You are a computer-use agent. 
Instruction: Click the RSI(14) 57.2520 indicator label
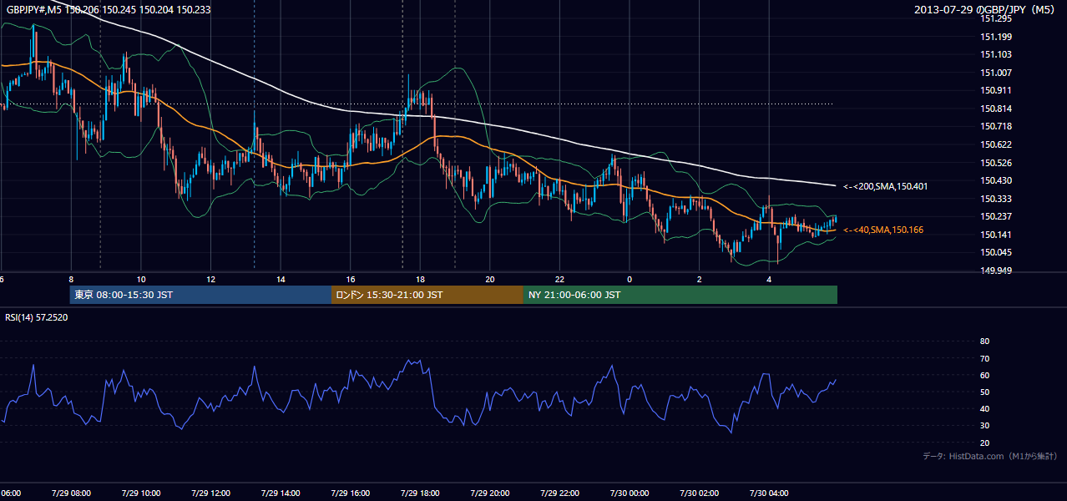coord(37,317)
